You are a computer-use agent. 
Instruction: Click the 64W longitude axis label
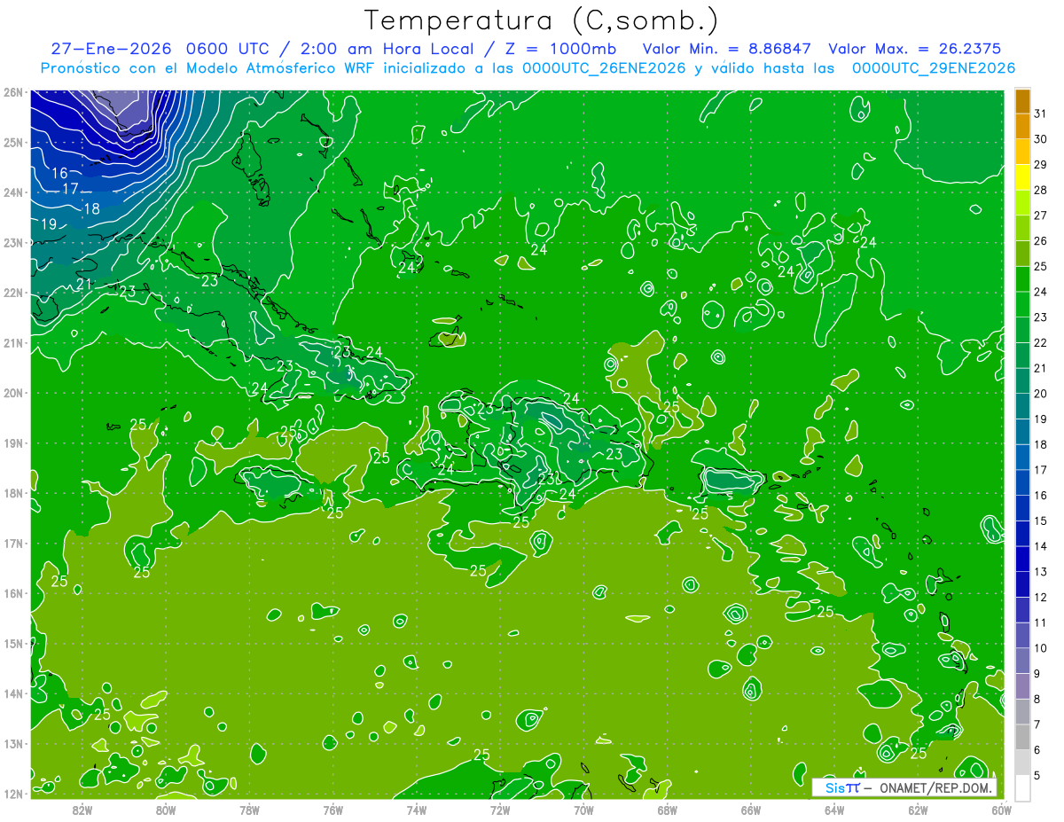[x=834, y=810]
